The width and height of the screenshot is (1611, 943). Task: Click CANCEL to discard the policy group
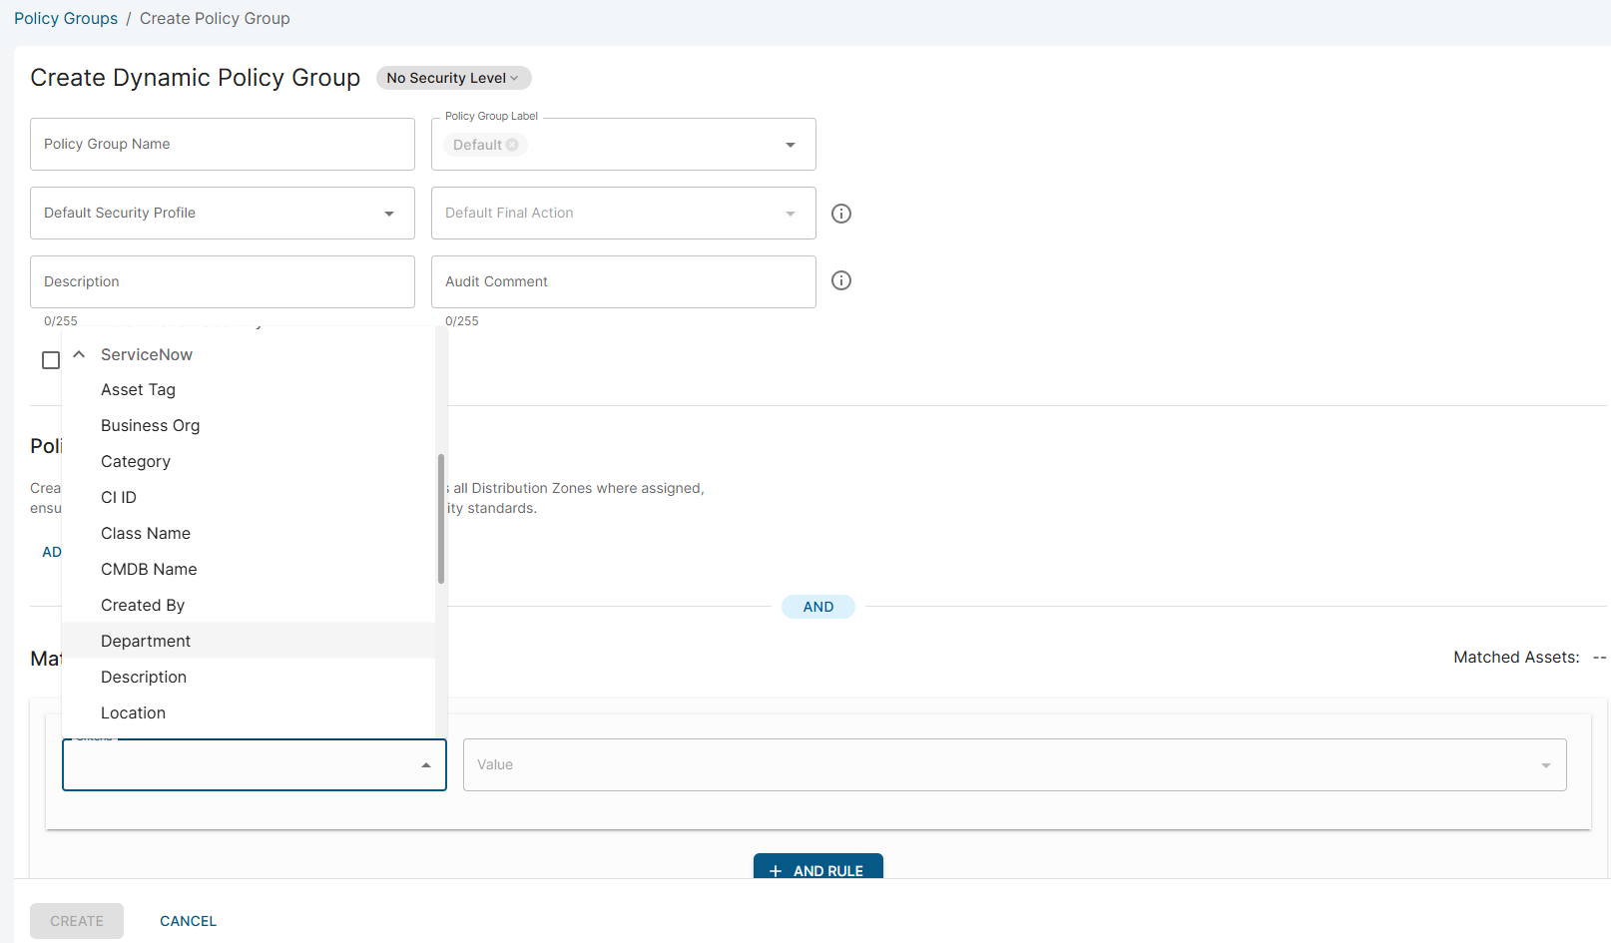click(188, 920)
